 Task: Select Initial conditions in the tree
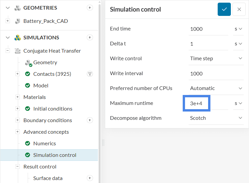click(x=52, y=109)
